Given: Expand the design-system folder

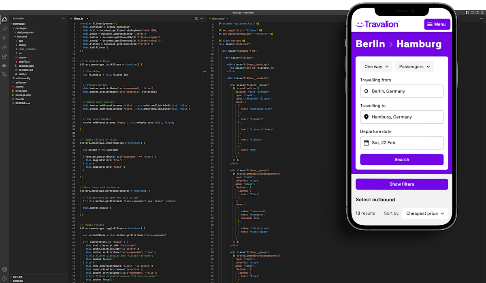Looking at the screenshot, I should click(25, 32).
